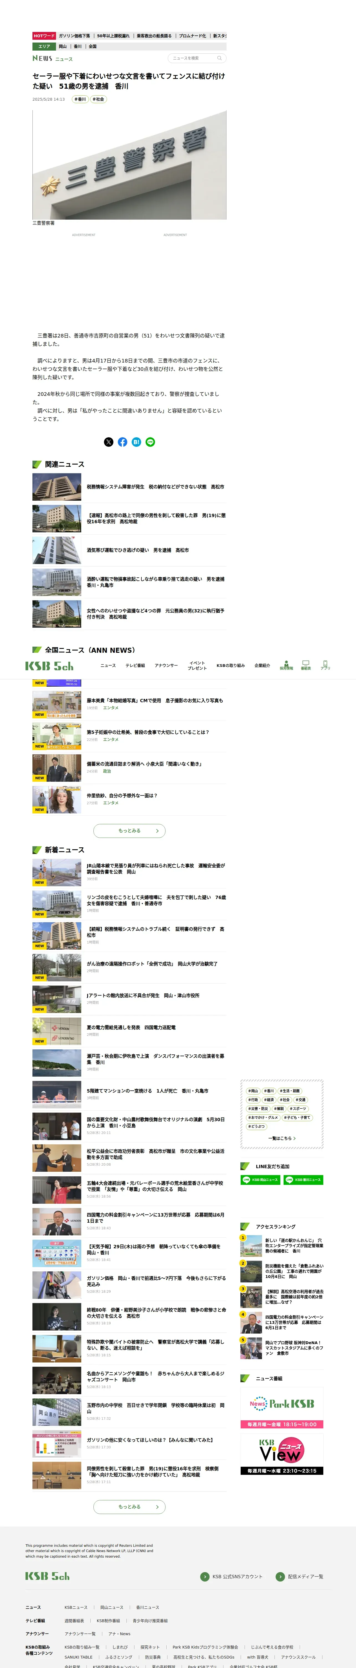This screenshot has height=1668, width=356.
Task: Select 企業紹介 in the navigation bar
Action: 262,666
